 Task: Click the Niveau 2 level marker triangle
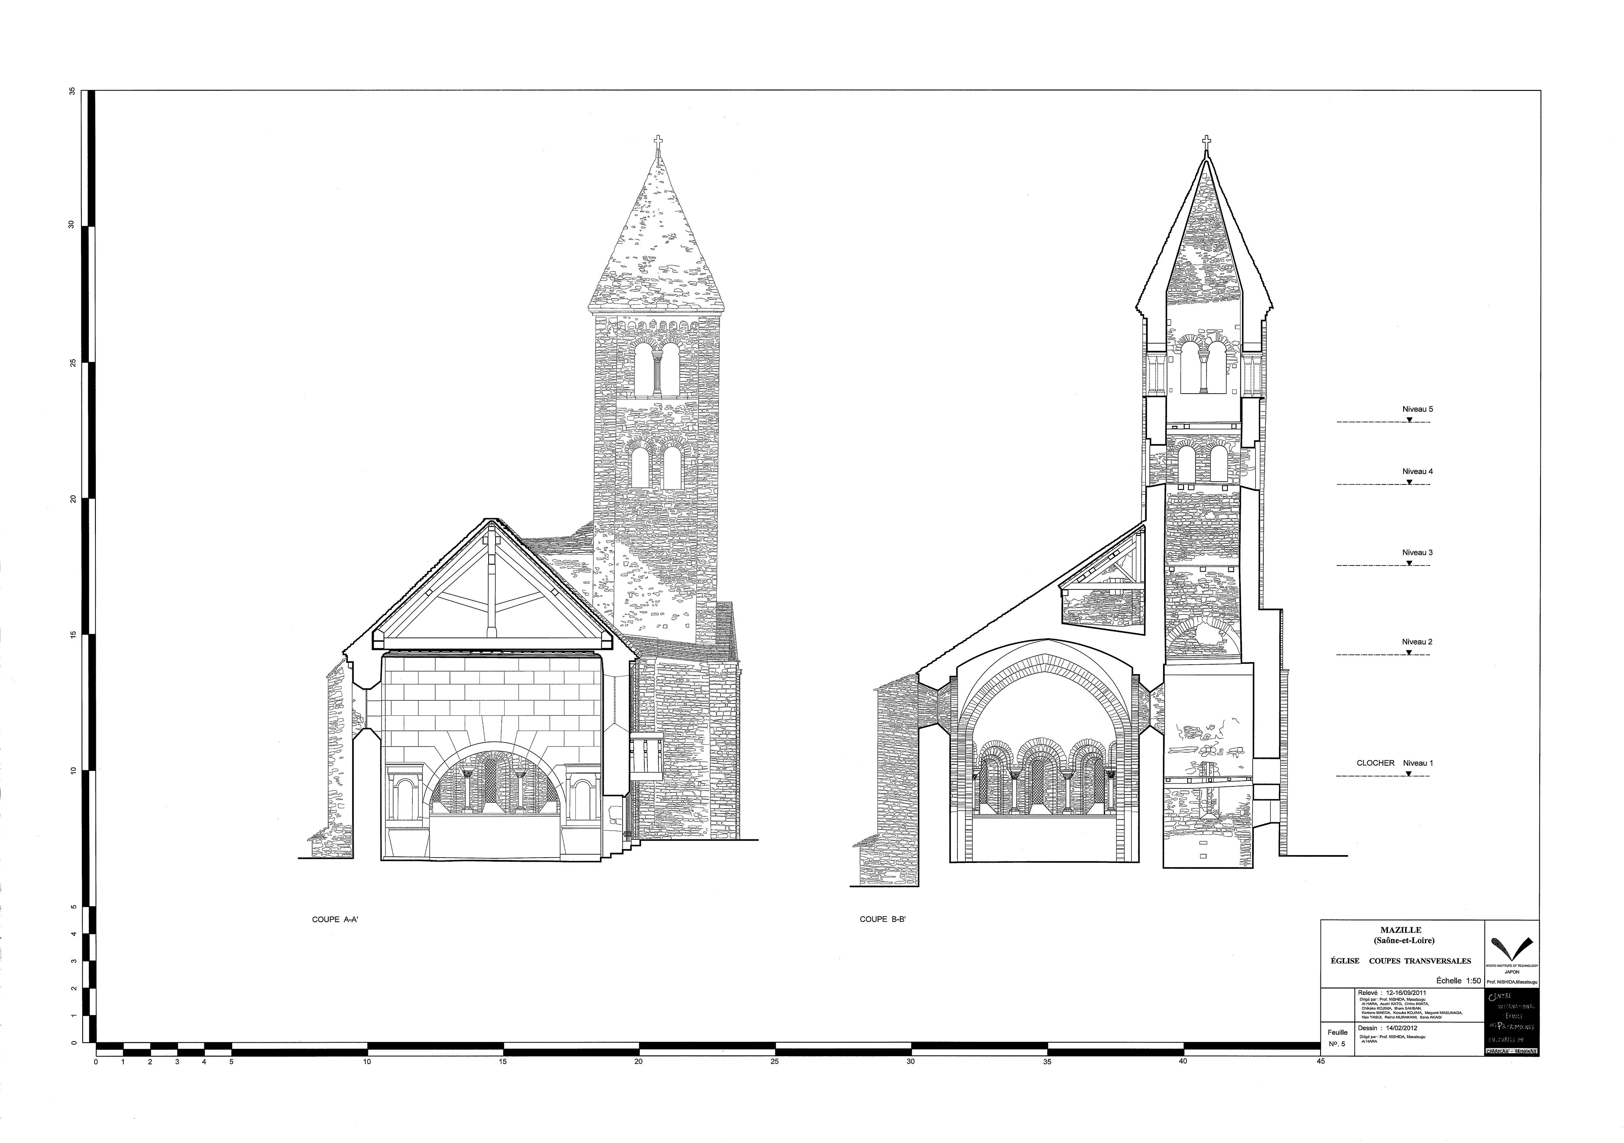pyautogui.click(x=1408, y=653)
